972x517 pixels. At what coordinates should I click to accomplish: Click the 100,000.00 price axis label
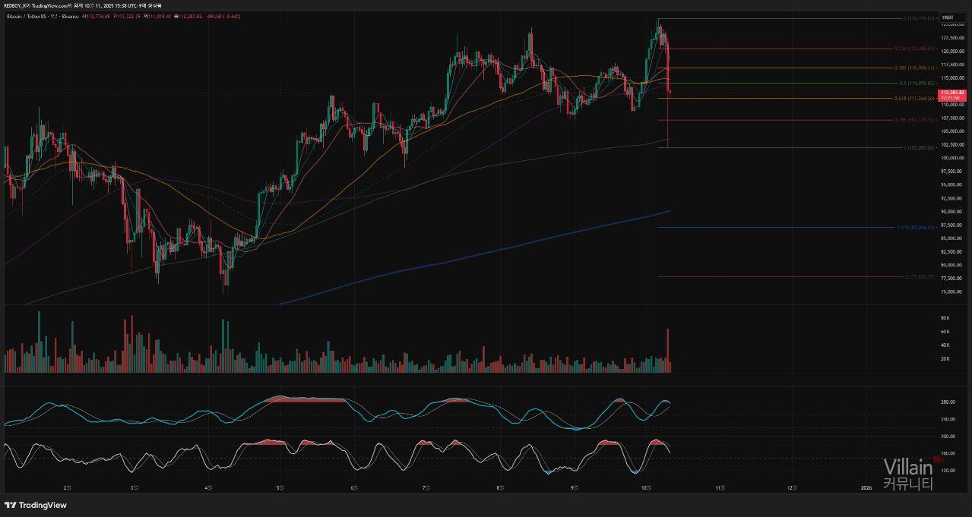point(951,158)
